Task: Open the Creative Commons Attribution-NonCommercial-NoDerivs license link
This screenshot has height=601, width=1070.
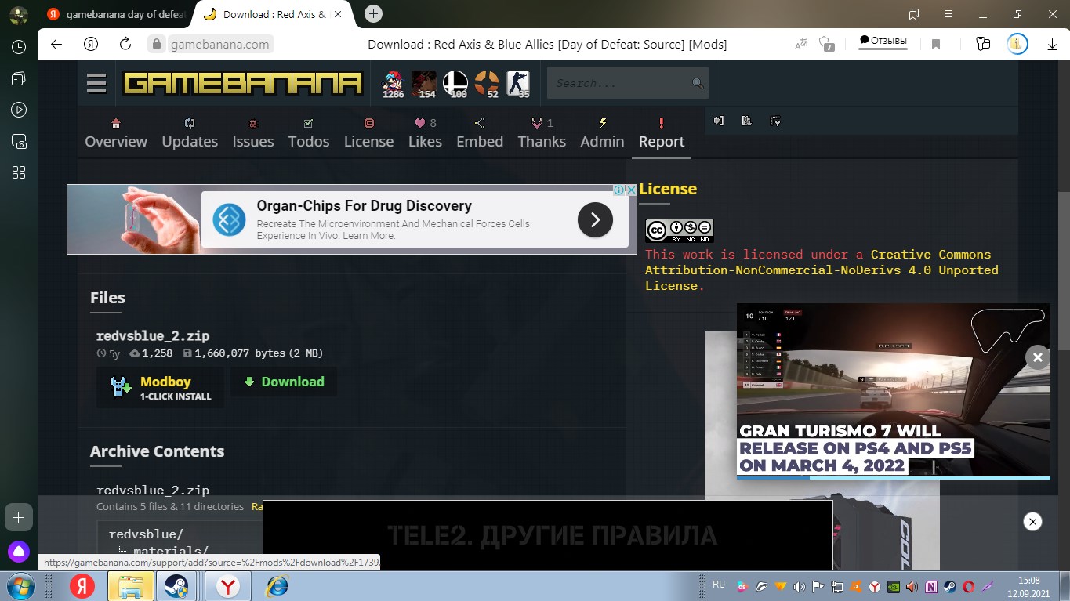Action: tap(822, 270)
